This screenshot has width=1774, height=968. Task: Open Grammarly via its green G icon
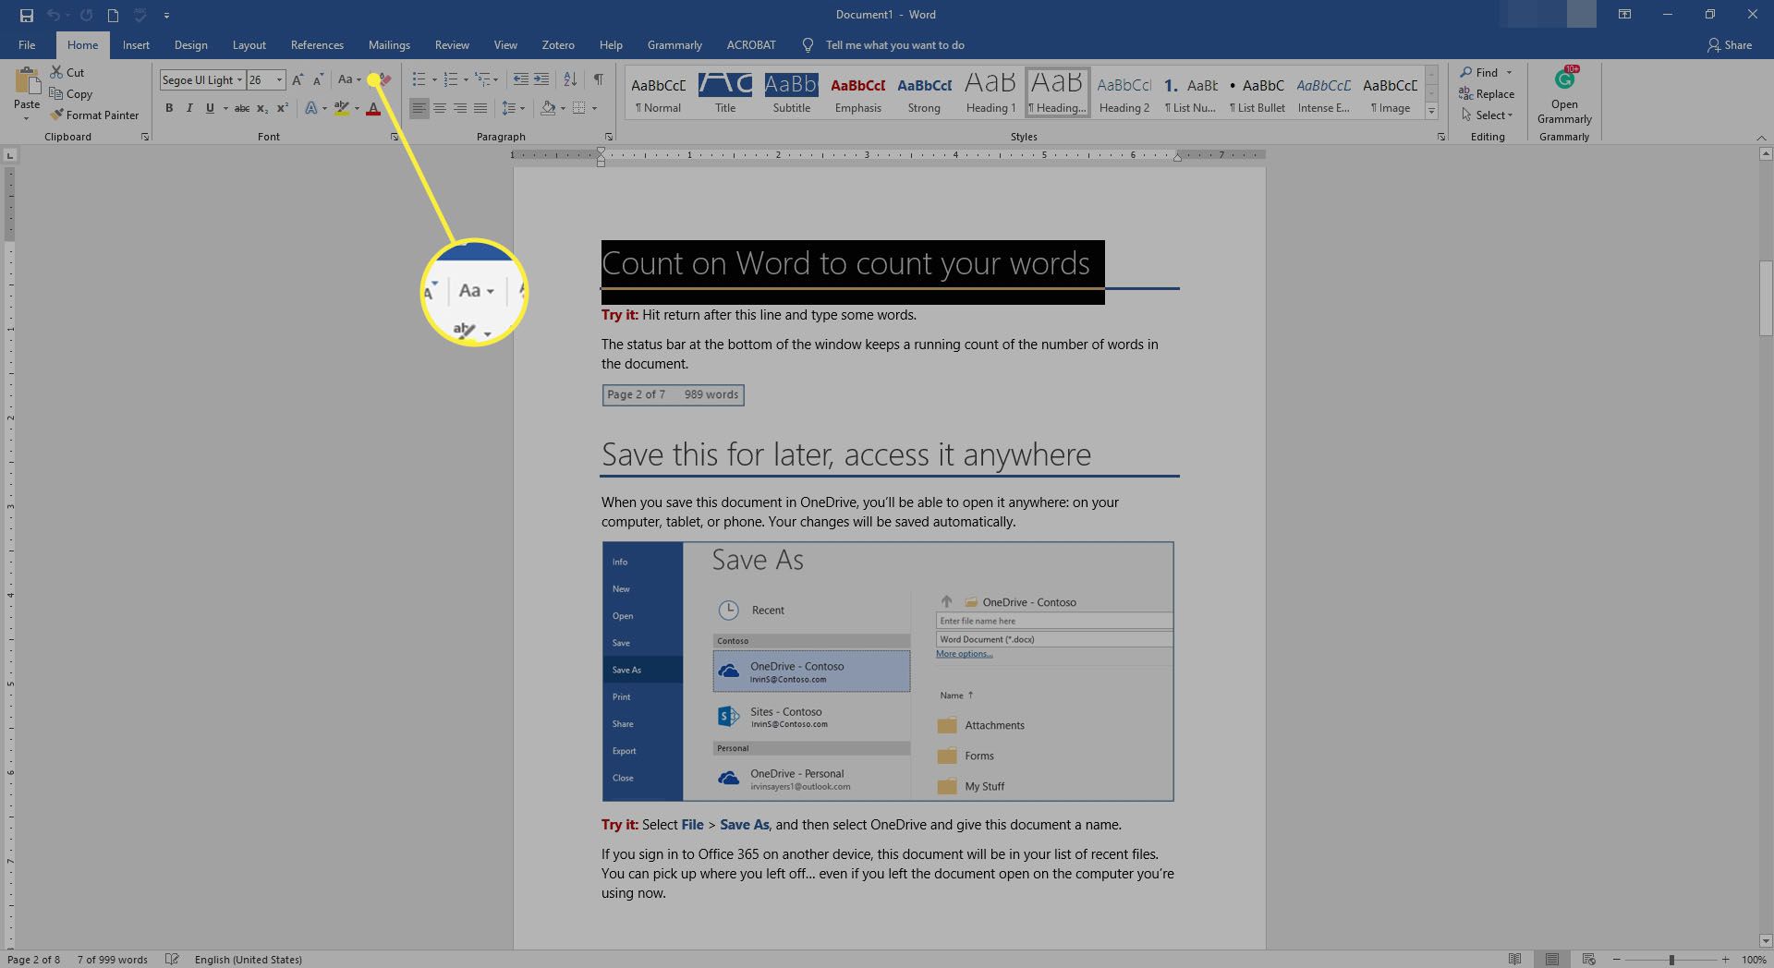pos(1564,80)
